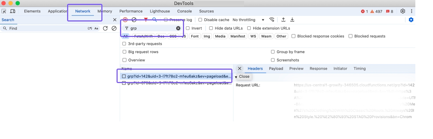Screen dimensions: 433x139
Task: Open the Elements tab
Action: pos(32,11)
